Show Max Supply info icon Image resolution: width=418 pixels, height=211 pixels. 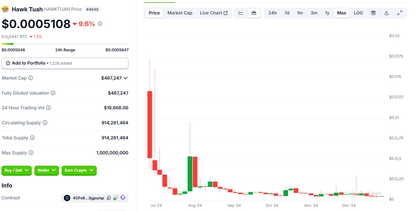[x=31, y=153]
